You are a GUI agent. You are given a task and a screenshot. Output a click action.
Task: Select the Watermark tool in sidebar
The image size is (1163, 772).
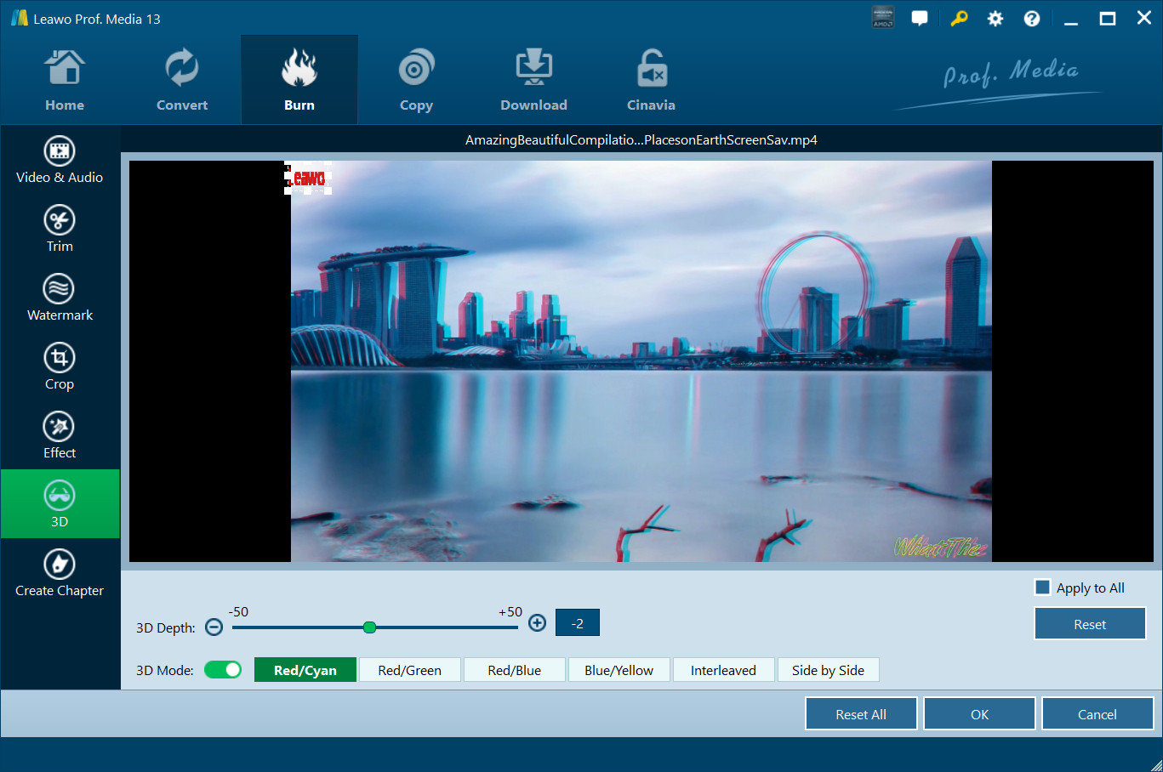[x=60, y=298]
